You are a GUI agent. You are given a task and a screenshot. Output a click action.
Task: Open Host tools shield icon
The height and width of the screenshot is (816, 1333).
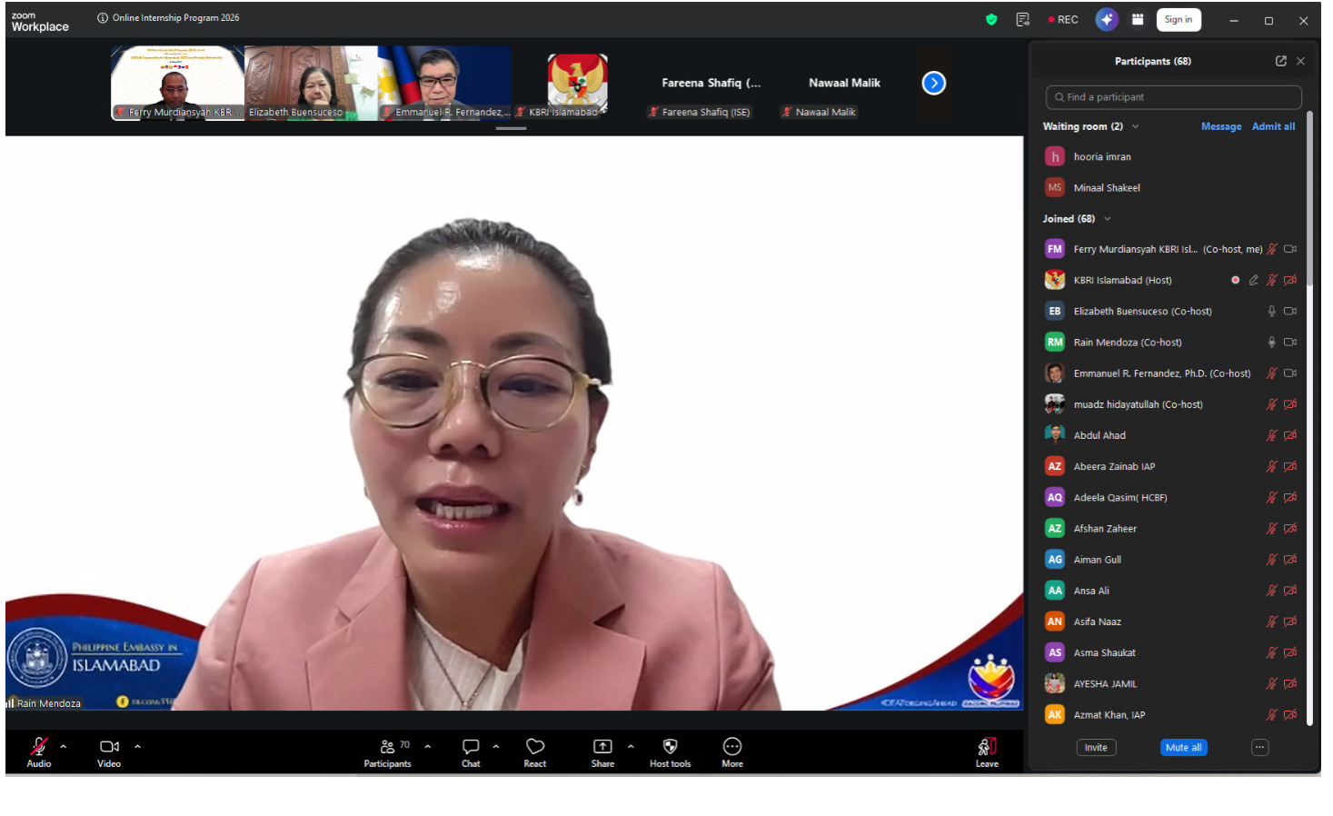pos(670,747)
